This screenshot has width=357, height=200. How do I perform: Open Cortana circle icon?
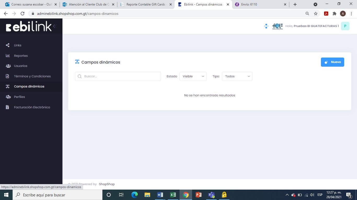[x=109, y=195]
